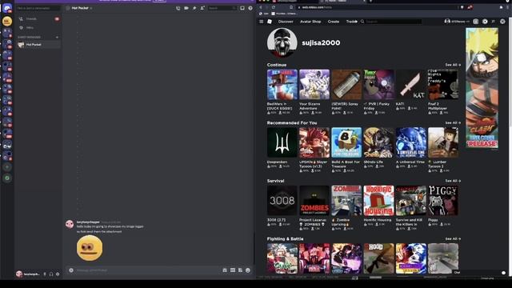Open Project Lazarus Zombies thumbnail
Image resolution: width=512 pixels, height=288 pixels.
click(314, 201)
